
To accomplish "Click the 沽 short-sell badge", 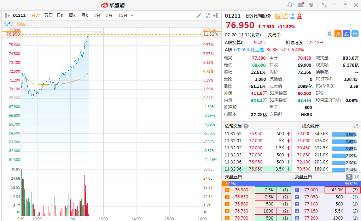I will (x=285, y=16).
